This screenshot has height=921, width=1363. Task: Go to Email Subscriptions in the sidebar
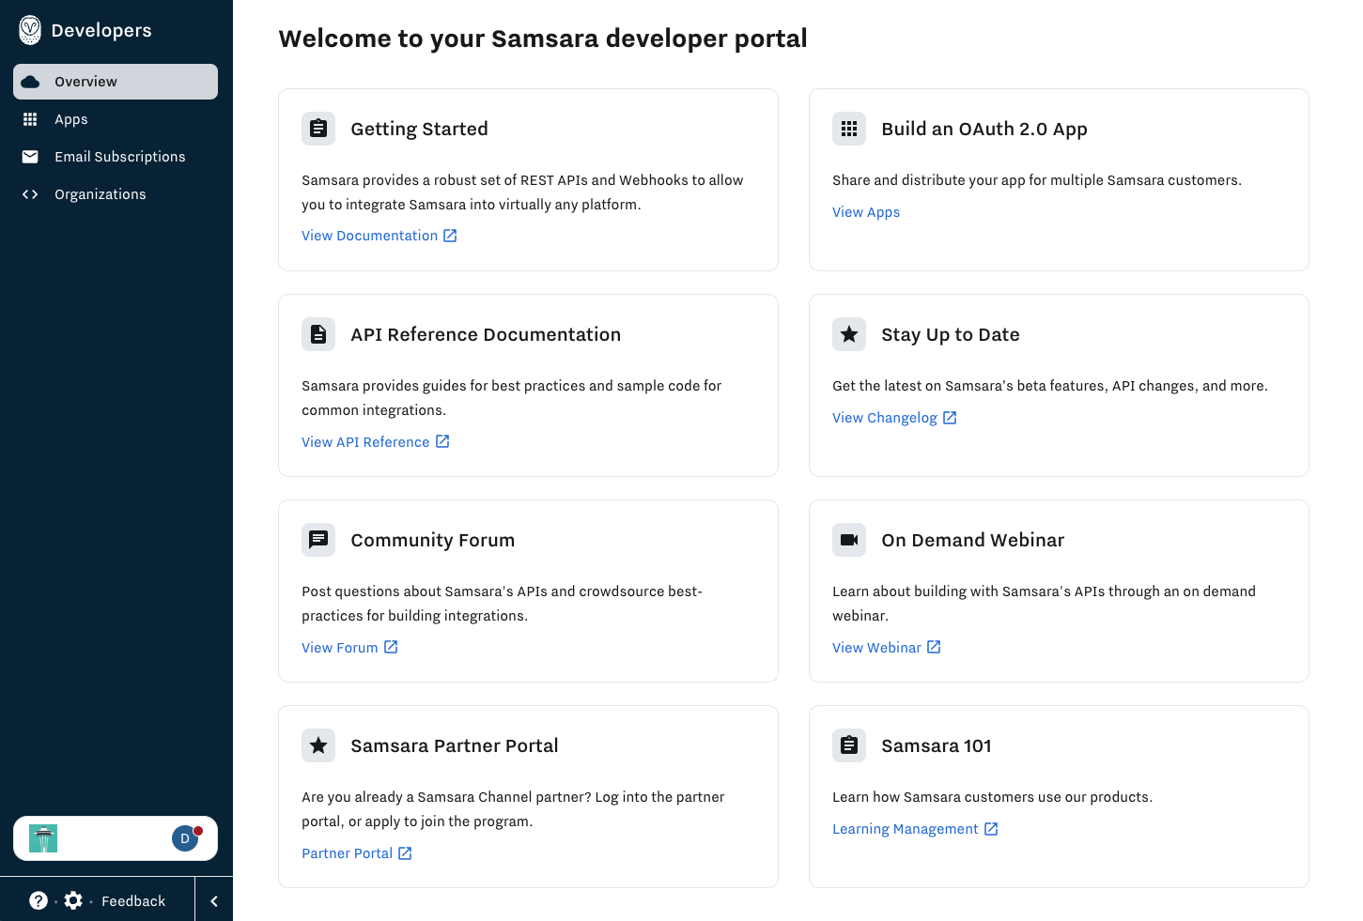tap(116, 157)
